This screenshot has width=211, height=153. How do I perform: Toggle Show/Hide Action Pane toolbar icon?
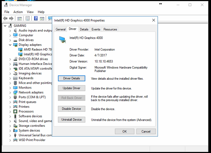(42, 18)
